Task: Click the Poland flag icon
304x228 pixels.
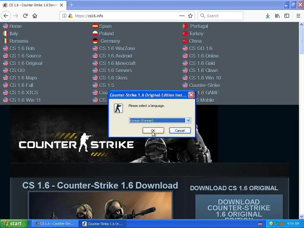Action: tap(95, 33)
